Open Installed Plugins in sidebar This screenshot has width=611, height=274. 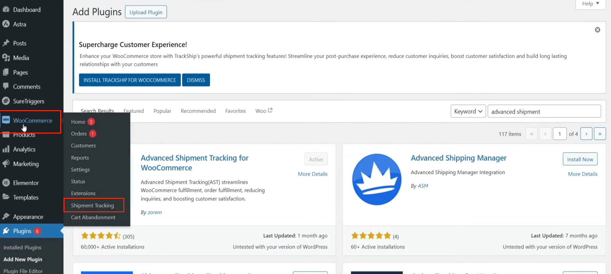[22, 247]
